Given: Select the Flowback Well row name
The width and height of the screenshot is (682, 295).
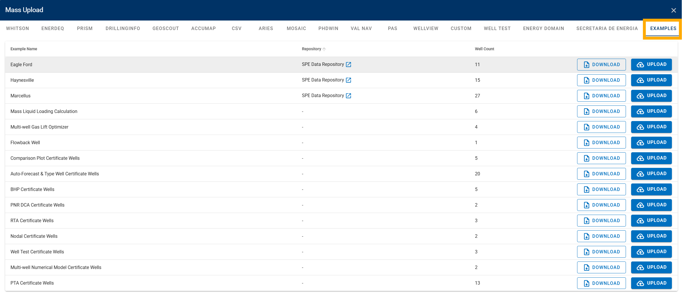Looking at the screenshot, I should (25, 142).
